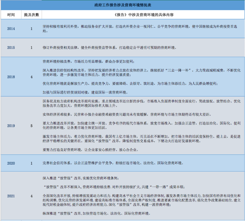Image resolution: width=245 pixels, height=221 pixels.
Task: Select the mention count 4 in the 2018 row
Action: point(32,77)
